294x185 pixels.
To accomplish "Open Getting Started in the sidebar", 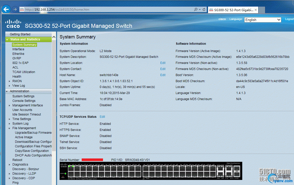I will (20, 34).
